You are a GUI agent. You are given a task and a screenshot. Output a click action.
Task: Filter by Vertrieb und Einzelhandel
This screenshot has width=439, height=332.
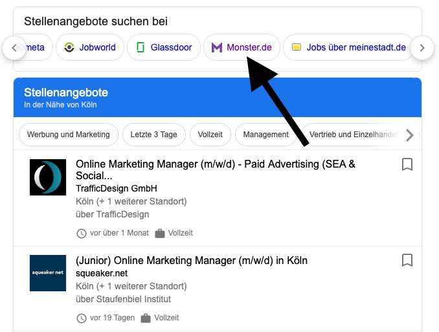pyautogui.click(x=354, y=135)
